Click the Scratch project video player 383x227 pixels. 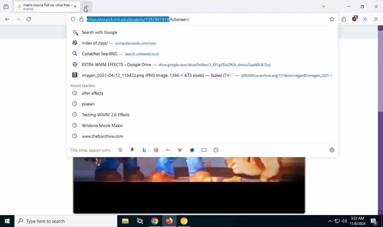tap(189, 185)
